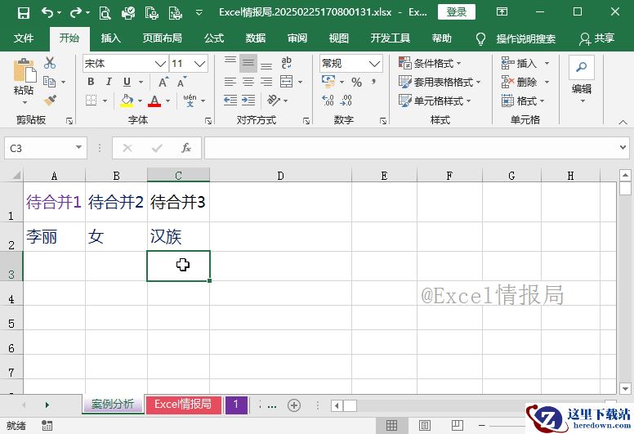Select the Format Painter brush
634x434 pixels.
(x=50, y=100)
